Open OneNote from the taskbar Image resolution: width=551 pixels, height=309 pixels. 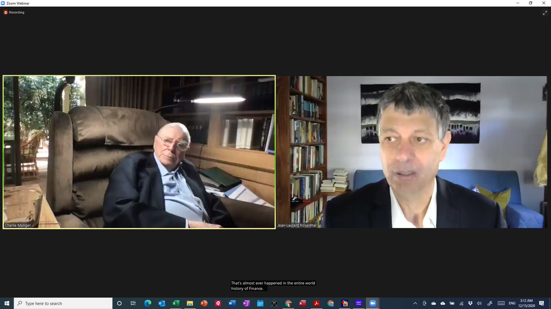point(246,303)
